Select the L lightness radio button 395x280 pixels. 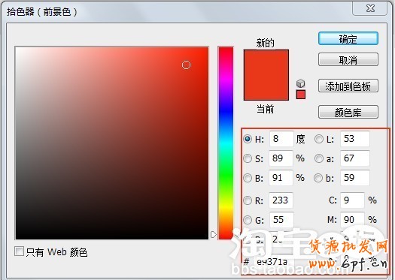pos(319,139)
